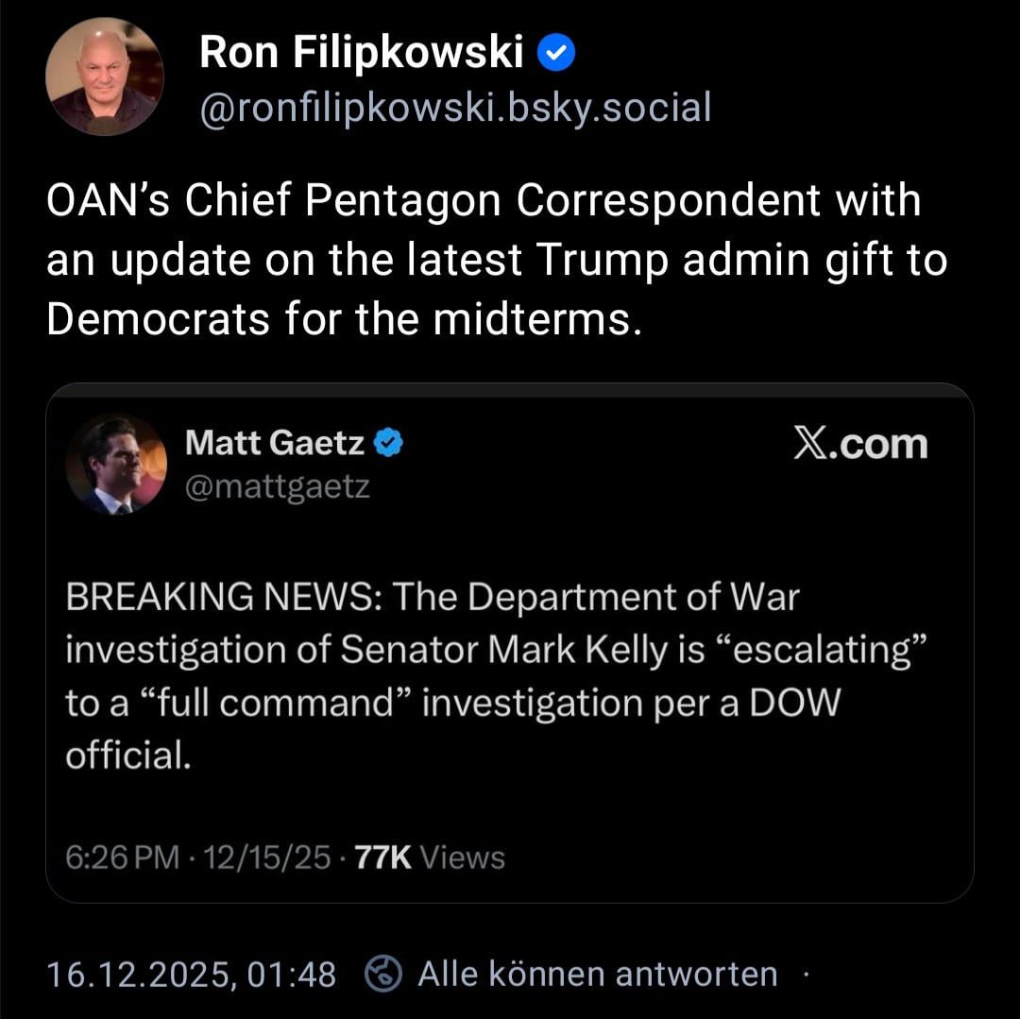
Task: Click the blue verified badge beside Ron Filipkowski
Action: [x=556, y=56]
